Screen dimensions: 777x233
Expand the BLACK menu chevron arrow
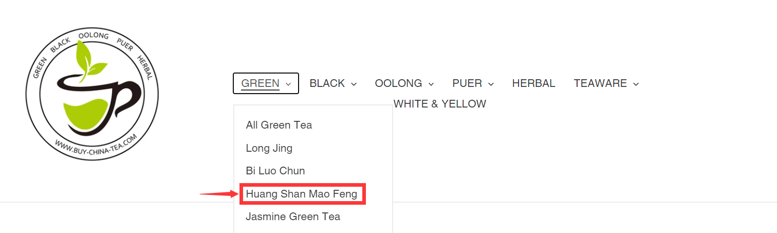pyautogui.click(x=354, y=84)
